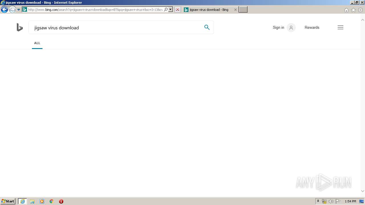Launch Chrome from the taskbar

pos(52,201)
